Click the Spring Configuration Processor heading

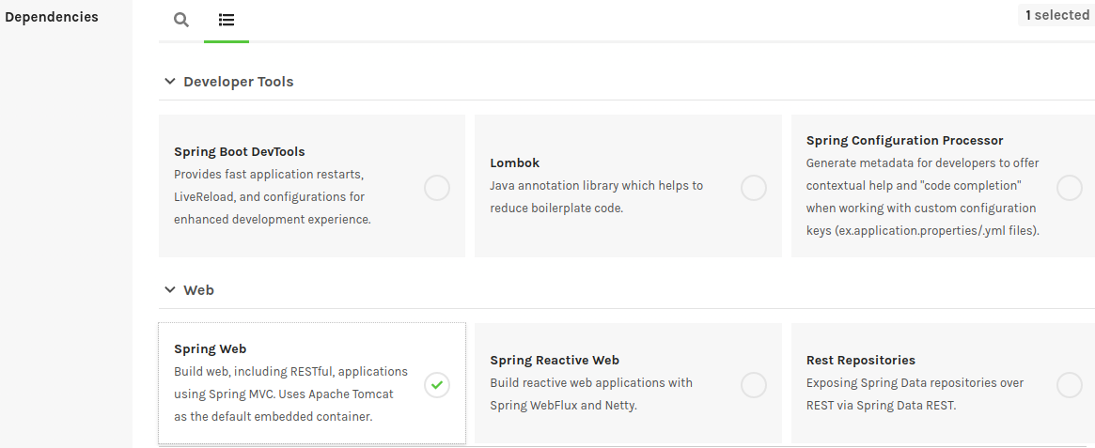pyautogui.click(x=905, y=141)
